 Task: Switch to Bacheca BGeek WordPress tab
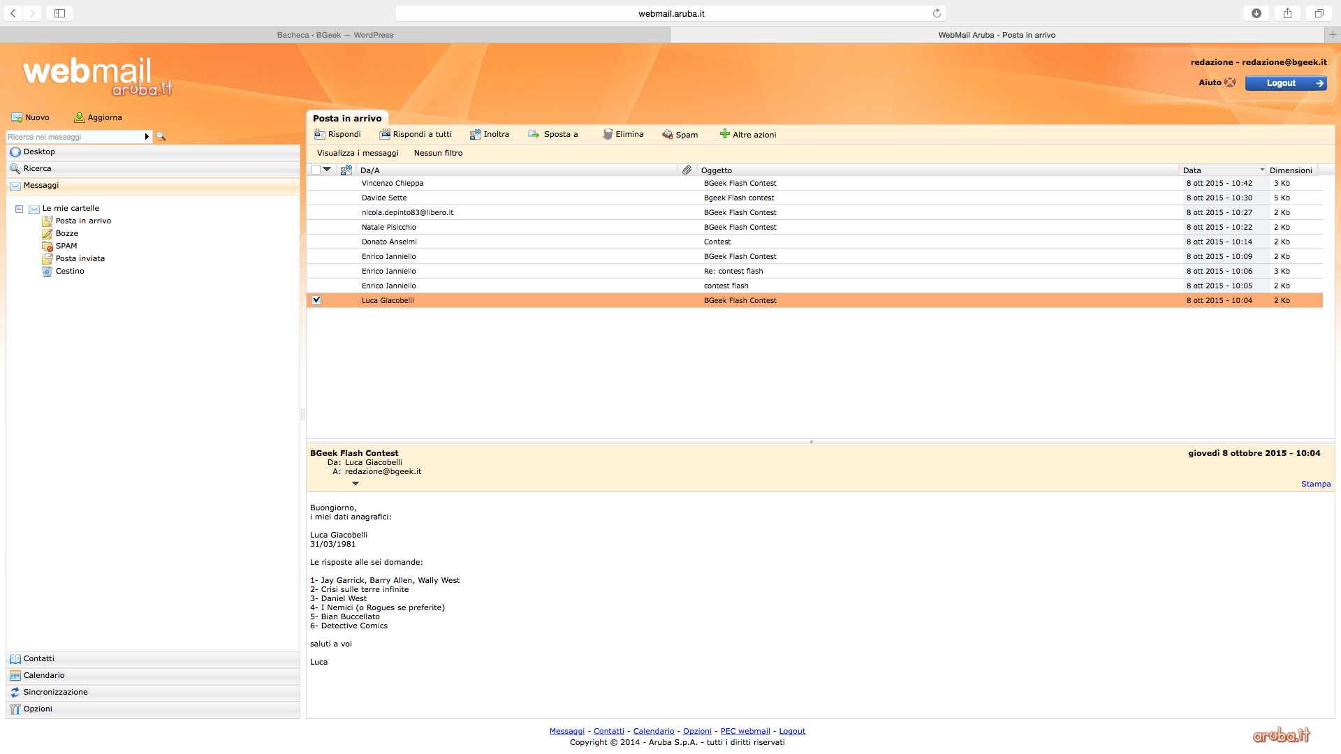(335, 35)
